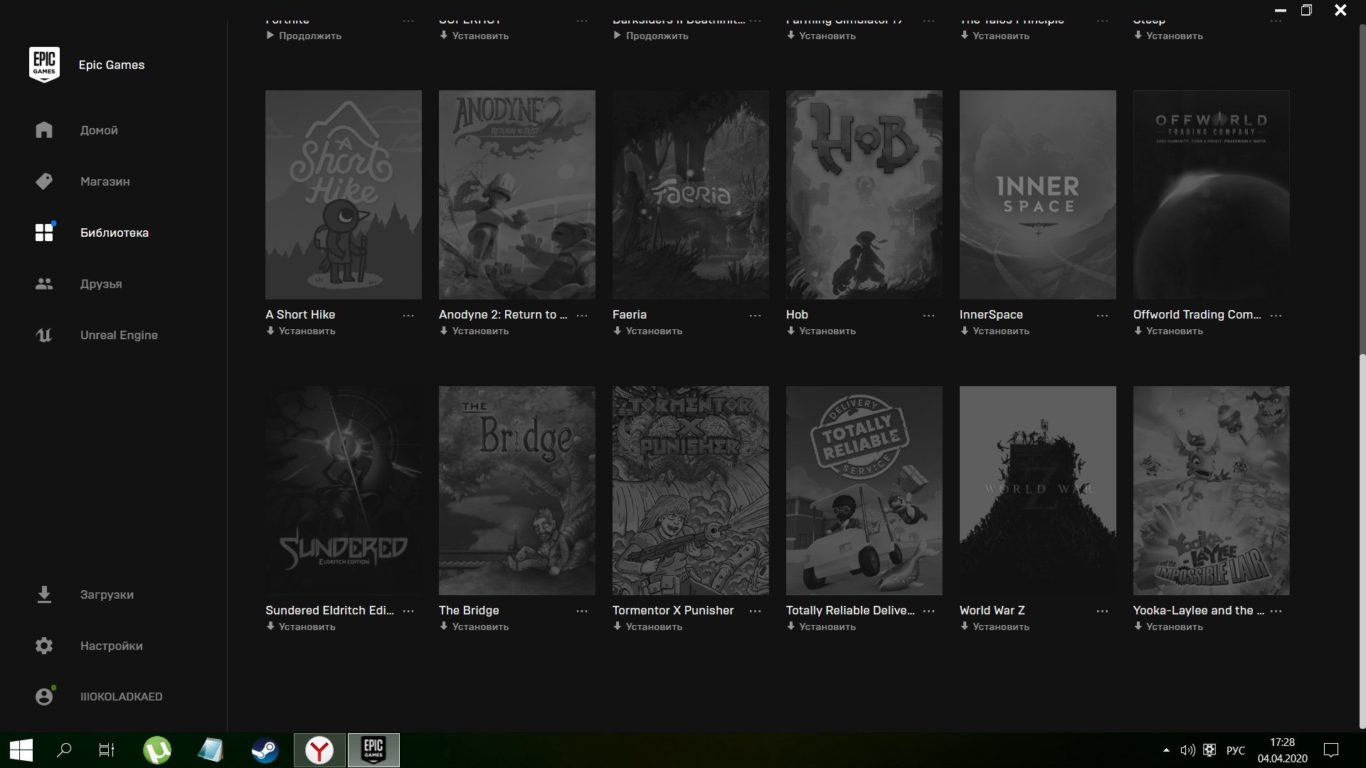
Task: Go to Загрузки in the sidebar
Action: pos(107,594)
